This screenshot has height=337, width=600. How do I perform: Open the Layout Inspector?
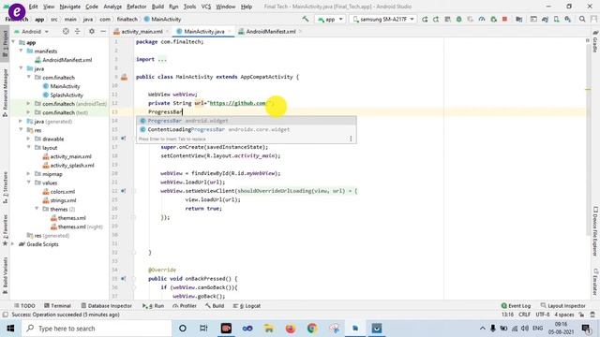coord(562,306)
